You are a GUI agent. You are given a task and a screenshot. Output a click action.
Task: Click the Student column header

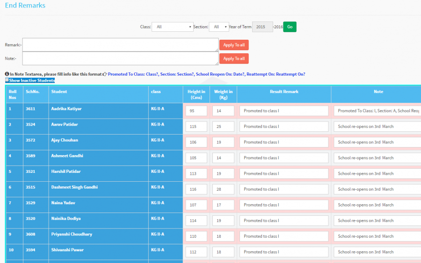tap(59, 92)
